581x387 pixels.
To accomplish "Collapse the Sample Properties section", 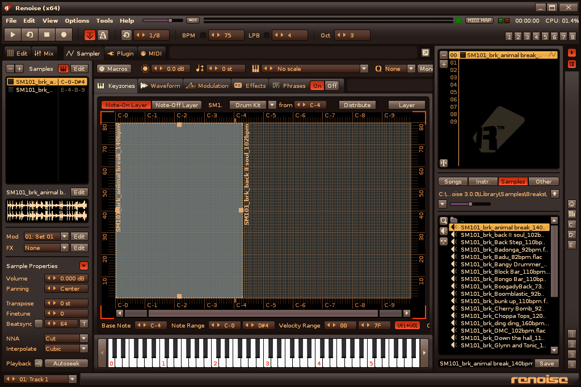I will (x=84, y=266).
